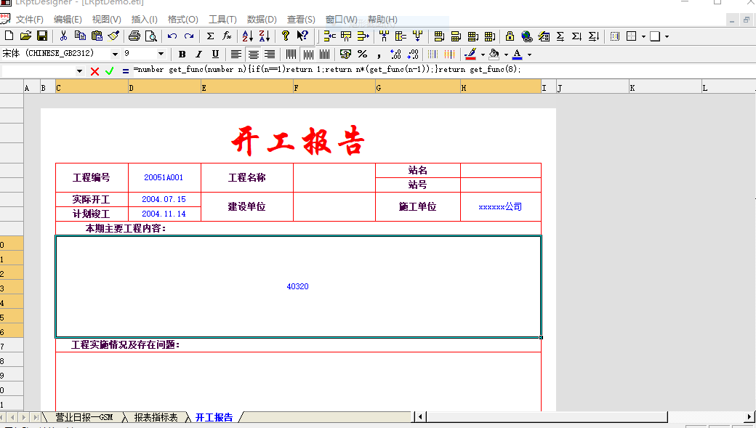The height and width of the screenshot is (428, 756).
Task: Expand the cell name box dropdown
Action: (79, 71)
